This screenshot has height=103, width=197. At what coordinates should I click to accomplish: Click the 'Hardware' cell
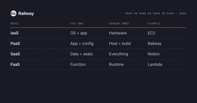(x=118, y=33)
